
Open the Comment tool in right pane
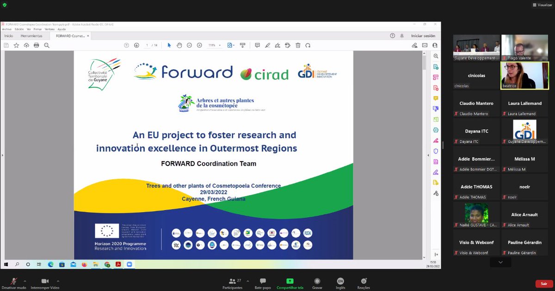point(436,98)
